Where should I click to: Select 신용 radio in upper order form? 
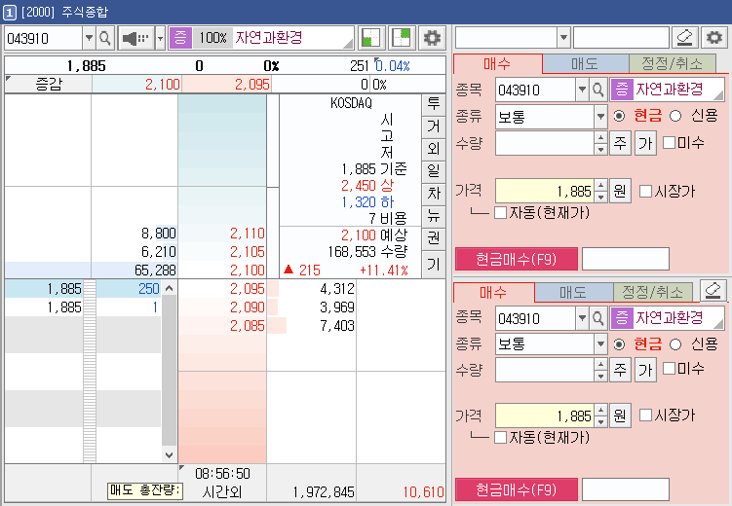pyautogui.click(x=675, y=116)
